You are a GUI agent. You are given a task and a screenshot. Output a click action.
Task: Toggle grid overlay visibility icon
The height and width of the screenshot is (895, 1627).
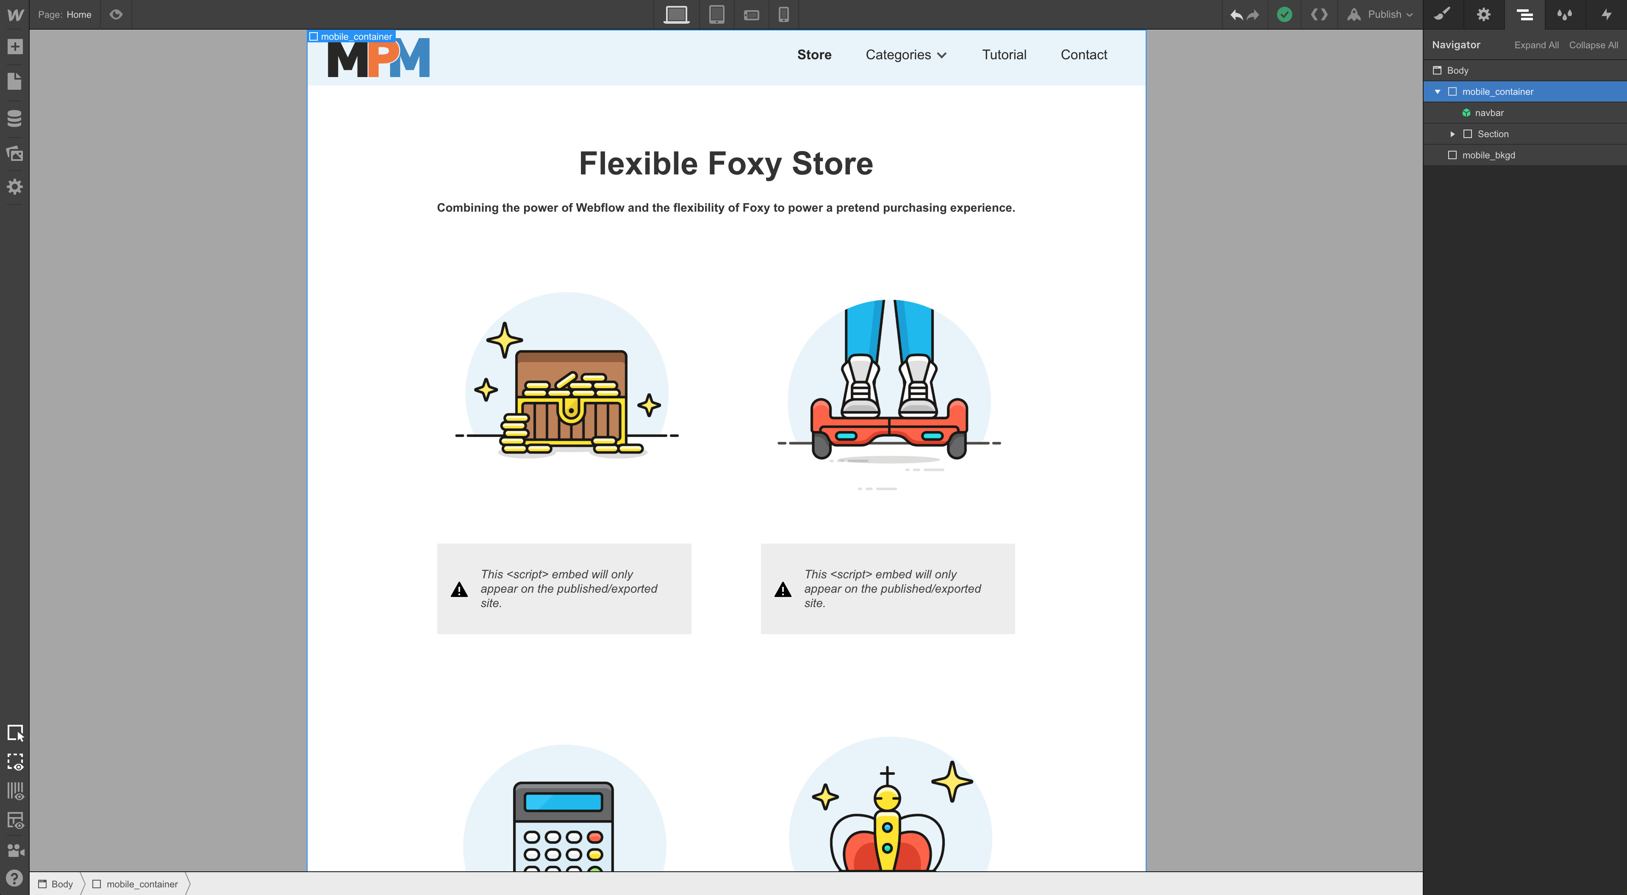coord(15,791)
